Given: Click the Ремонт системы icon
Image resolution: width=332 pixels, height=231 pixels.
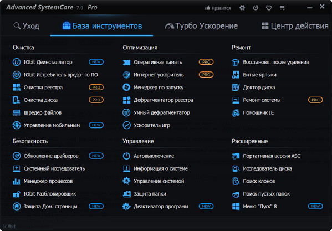Looking at the screenshot, I should 236,100.
